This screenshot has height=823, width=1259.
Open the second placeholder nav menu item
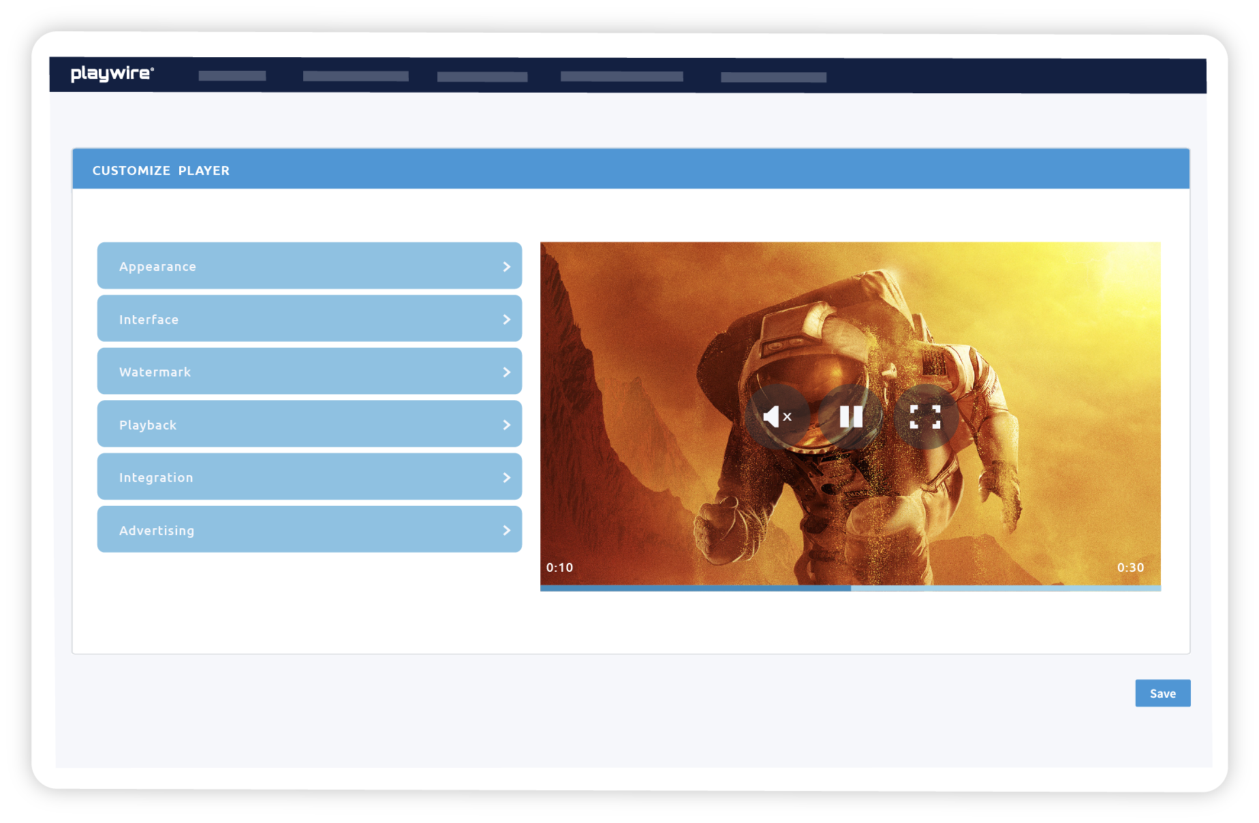356,76
